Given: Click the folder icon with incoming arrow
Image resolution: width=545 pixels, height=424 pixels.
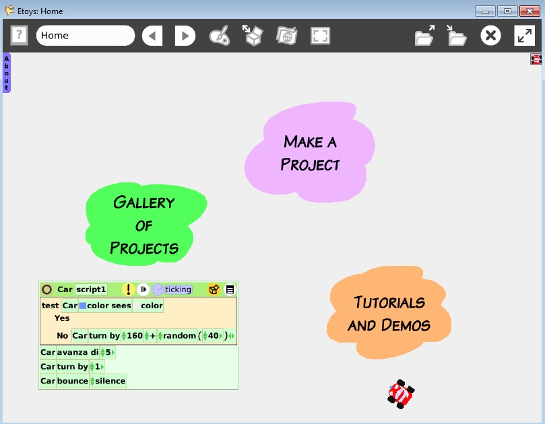Looking at the screenshot, I should tap(457, 36).
